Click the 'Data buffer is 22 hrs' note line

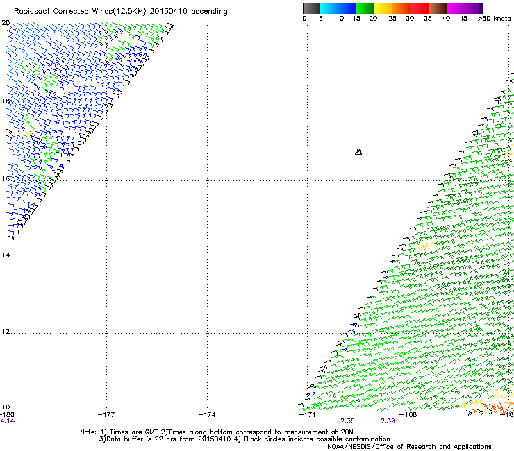pos(244,439)
